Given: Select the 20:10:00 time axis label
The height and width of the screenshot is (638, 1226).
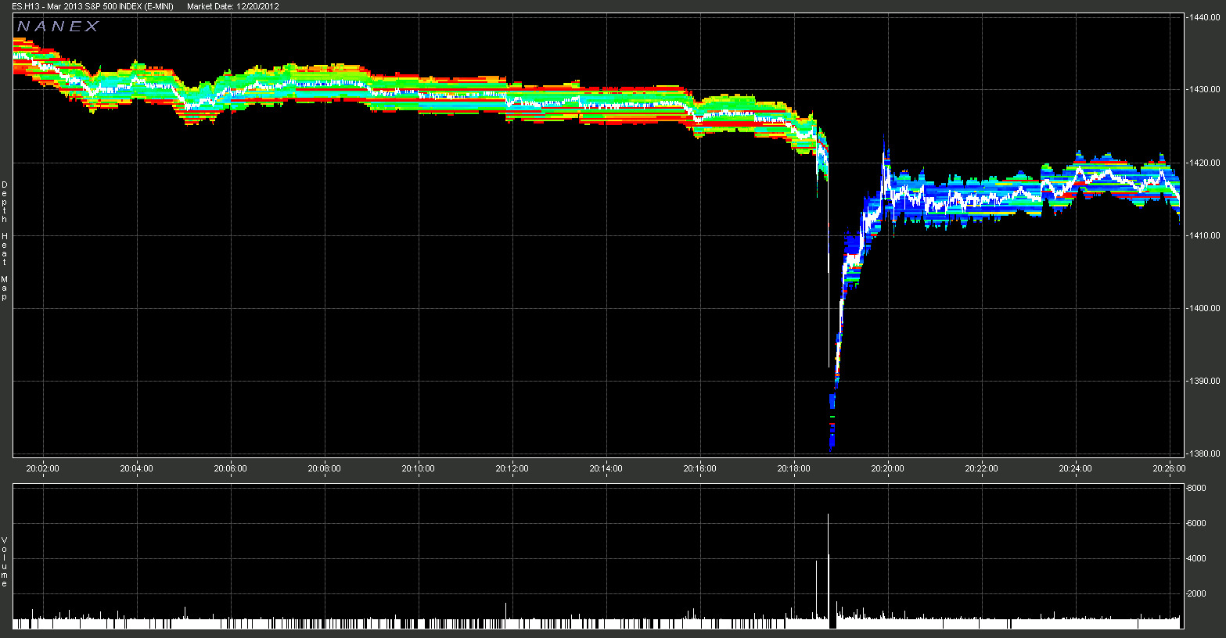Looking at the screenshot, I should point(419,468).
